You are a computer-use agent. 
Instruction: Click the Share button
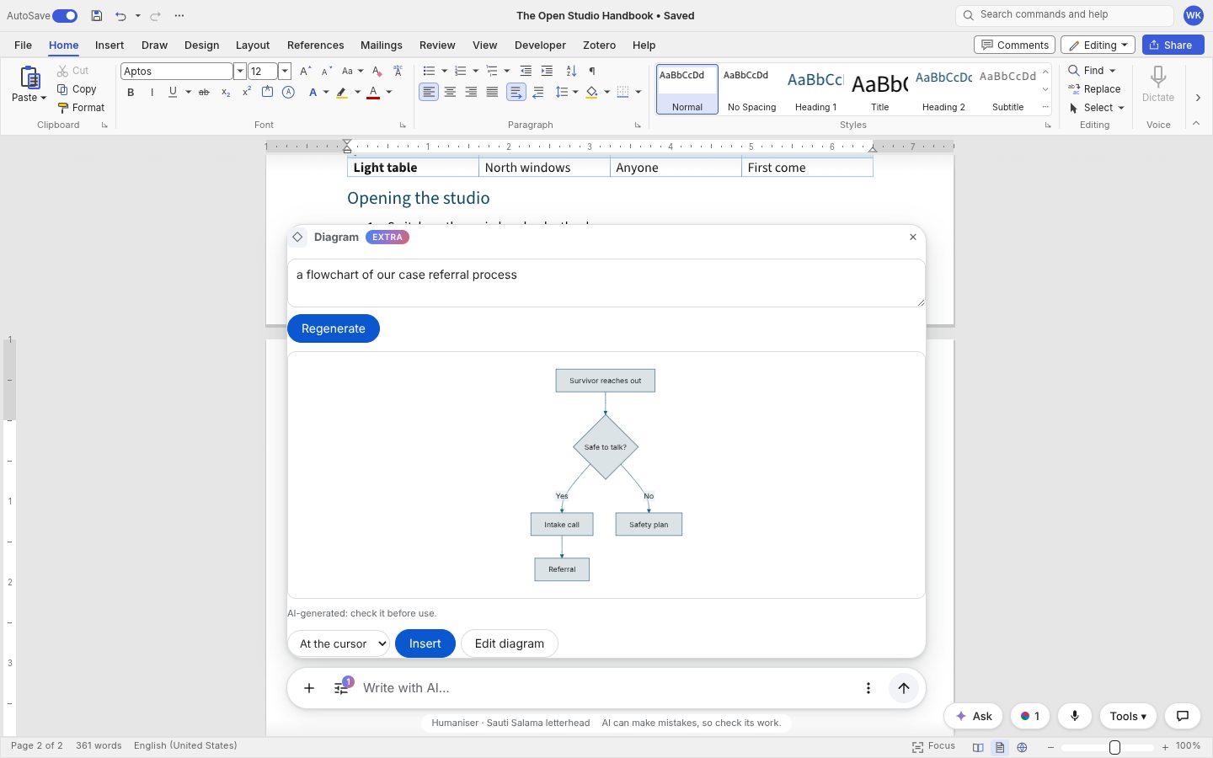click(1173, 45)
